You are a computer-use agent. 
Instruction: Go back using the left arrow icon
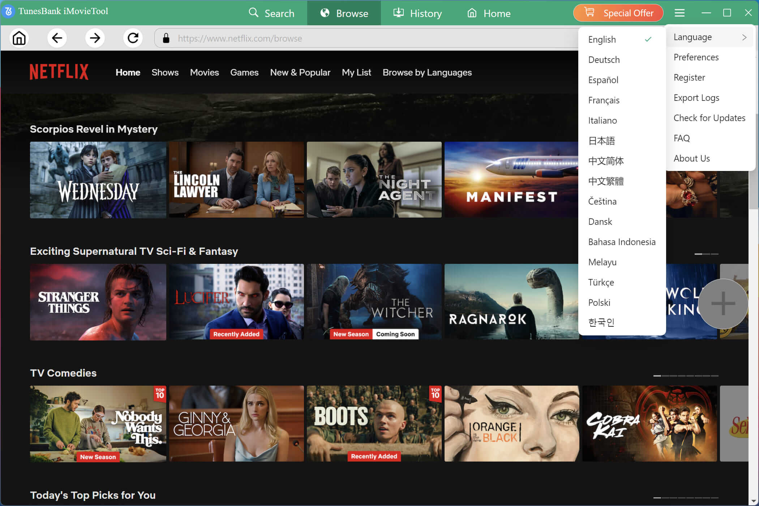57,38
